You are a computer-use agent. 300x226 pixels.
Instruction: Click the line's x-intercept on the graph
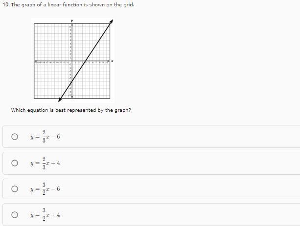86,62
